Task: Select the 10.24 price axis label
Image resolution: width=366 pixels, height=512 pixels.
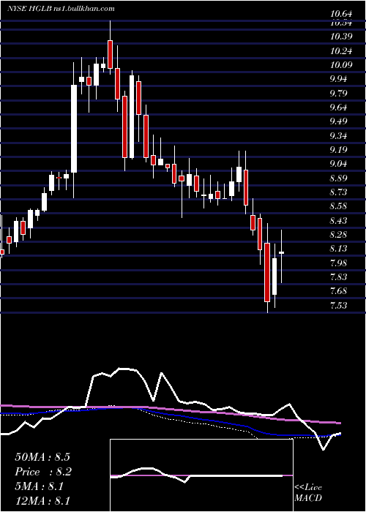Action: [341, 51]
